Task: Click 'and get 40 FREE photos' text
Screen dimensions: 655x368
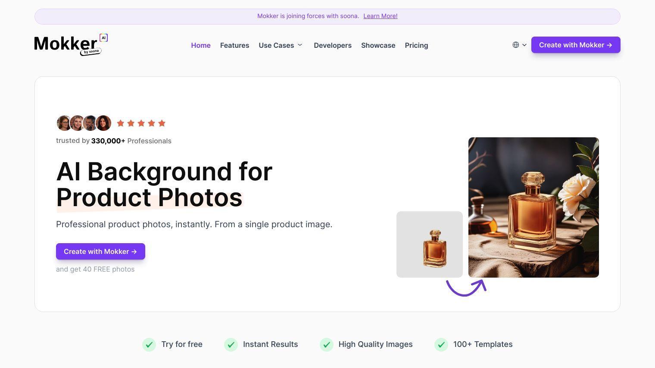Action: point(95,269)
